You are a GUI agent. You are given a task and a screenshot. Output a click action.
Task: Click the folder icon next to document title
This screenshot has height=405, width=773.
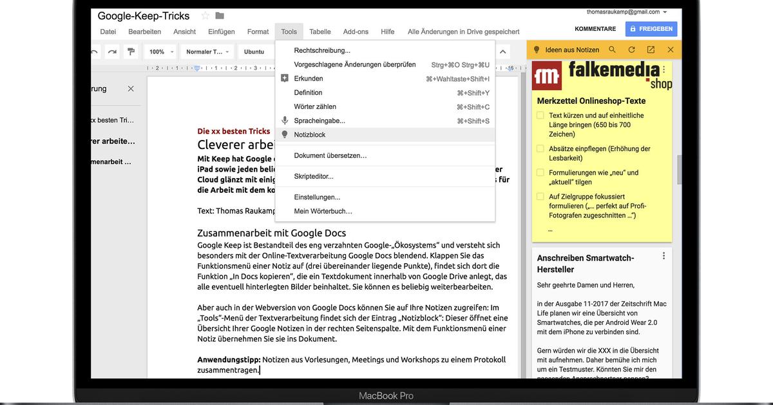220,15
